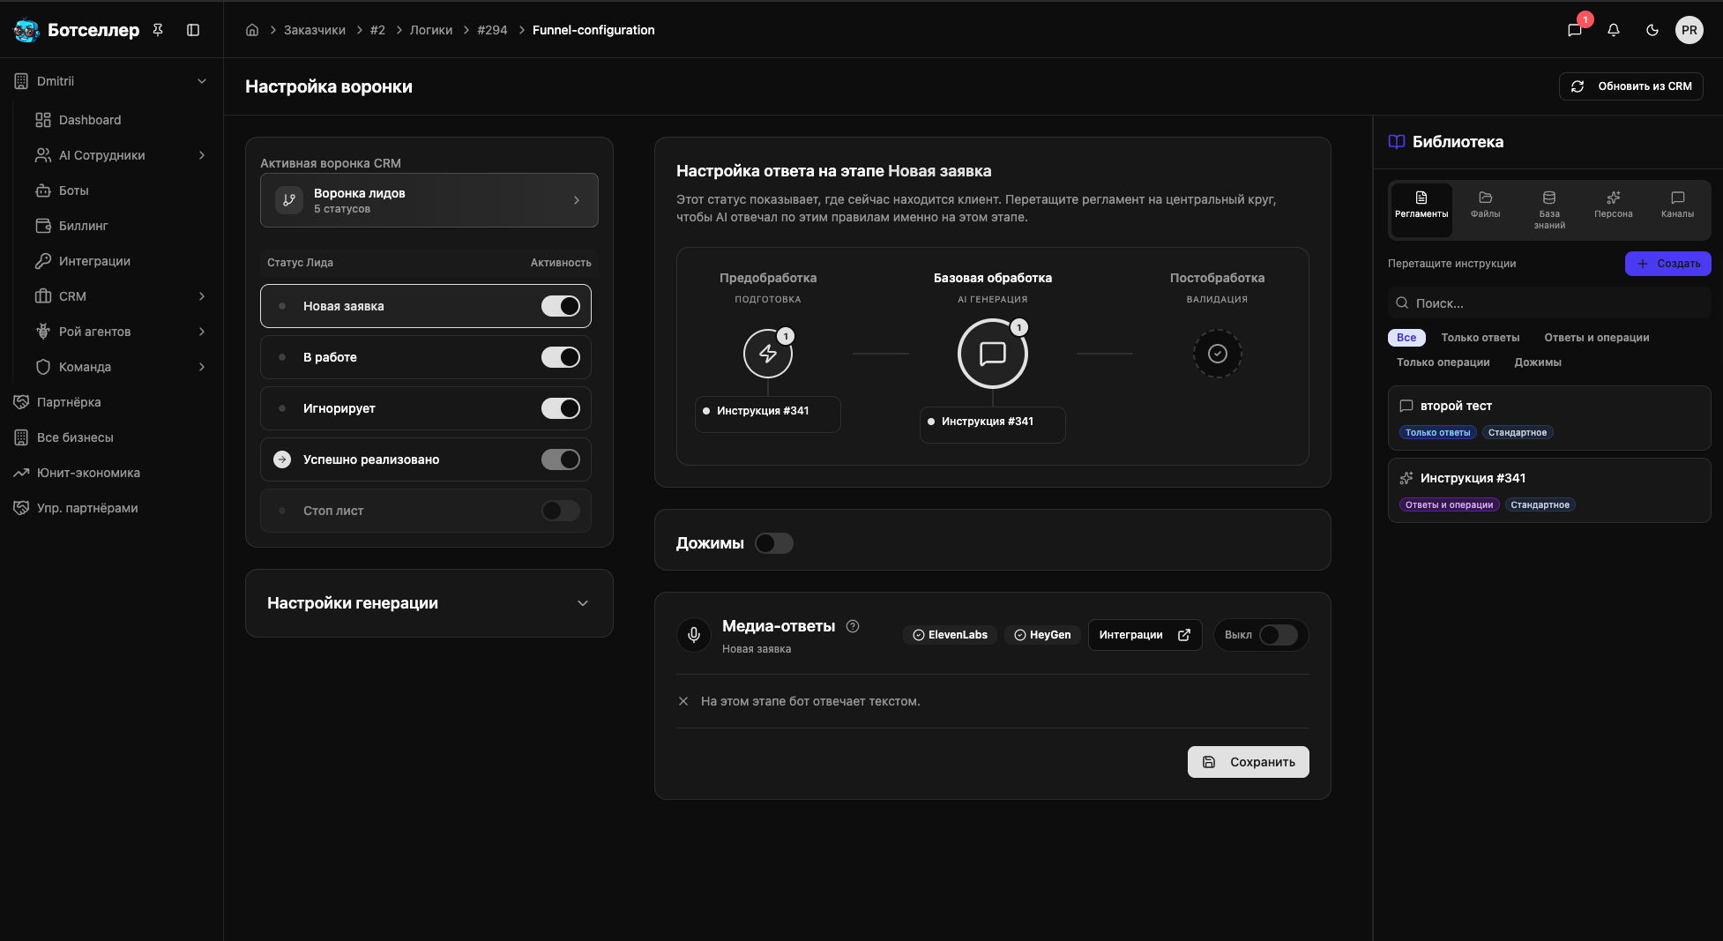Focus the Поиск... library search field
Screen dimensions: 1723x941
(x=1549, y=303)
